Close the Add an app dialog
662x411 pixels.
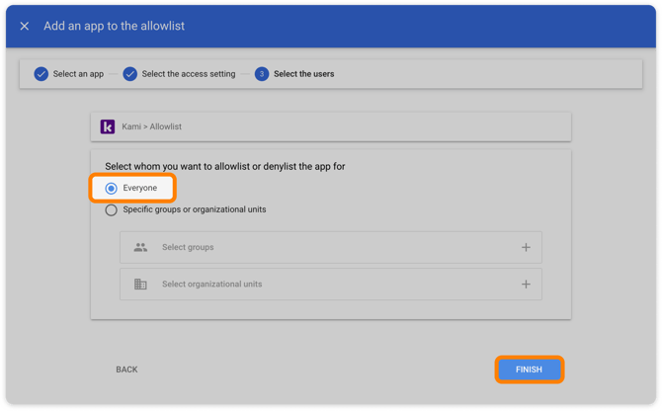click(25, 26)
